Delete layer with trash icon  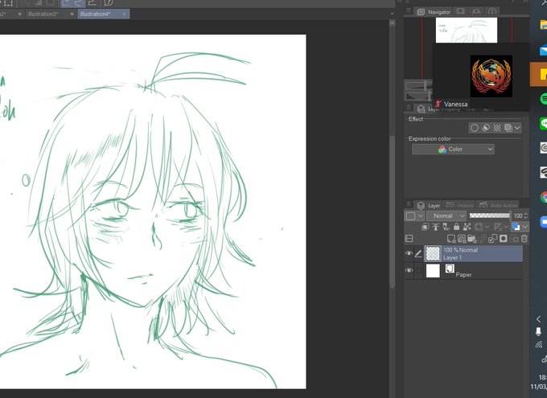click(x=524, y=239)
